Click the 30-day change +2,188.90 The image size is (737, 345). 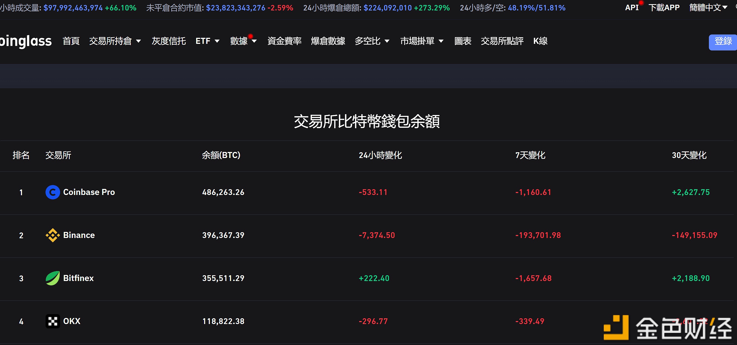(691, 278)
